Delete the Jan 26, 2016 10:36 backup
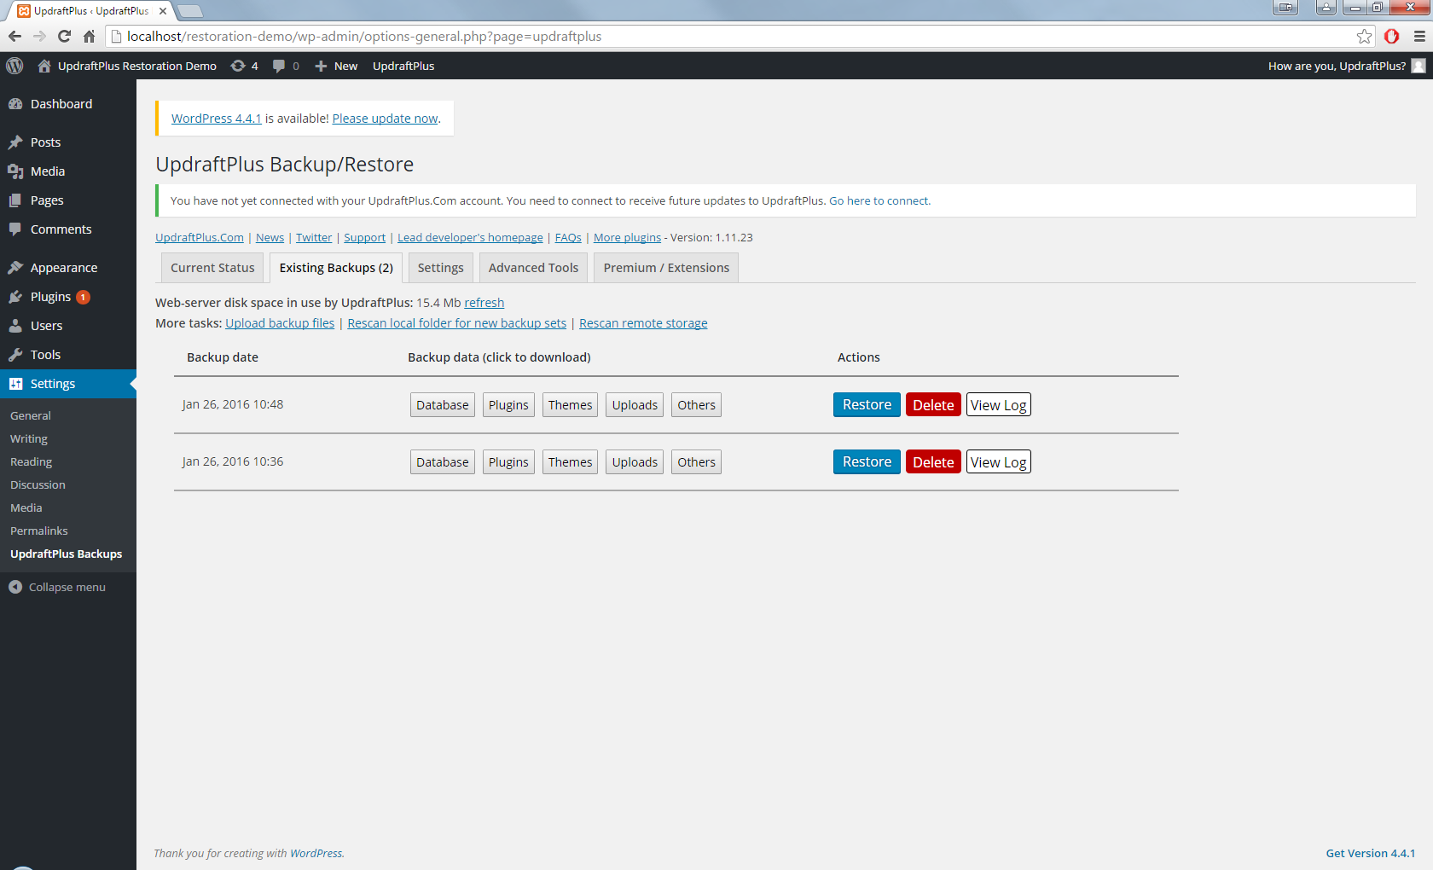Viewport: 1433px width, 870px height. [x=932, y=462]
